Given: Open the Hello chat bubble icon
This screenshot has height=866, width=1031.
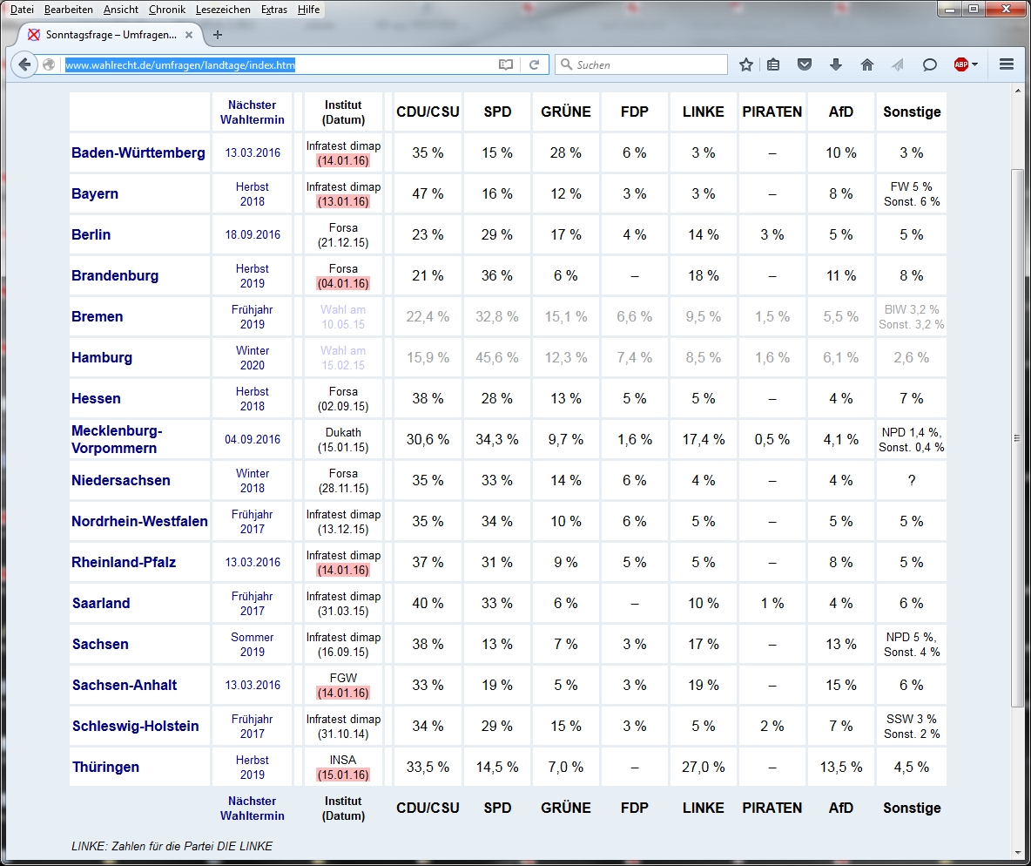Looking at the screenshot, I should tap(929, 64).
